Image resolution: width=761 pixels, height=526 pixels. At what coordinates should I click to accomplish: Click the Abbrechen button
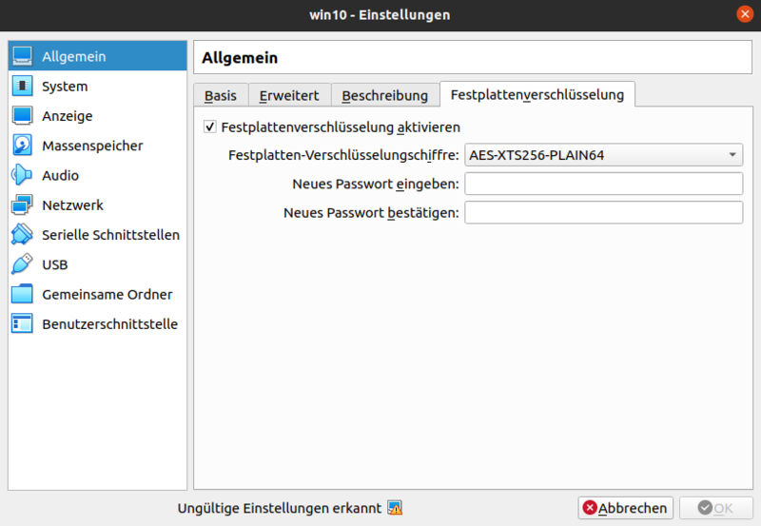point(626,508)
